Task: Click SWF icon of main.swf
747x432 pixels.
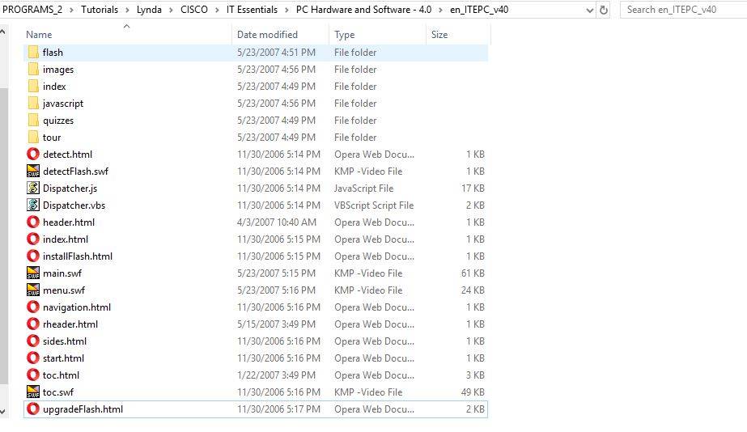Action: click(x=33, y=273)
